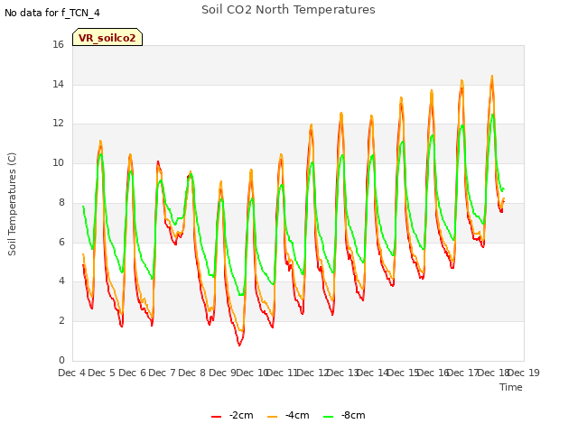Click the Dec 7 x-axis tick label

point(163,373)
